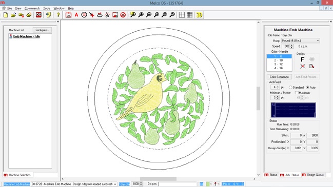Click the red landscape image icon
The image size is (333, 187).
[115, 15]
